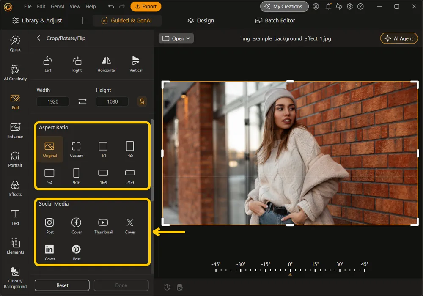
Task: Open help question mark icon
Action: click(x=360, y=6)
